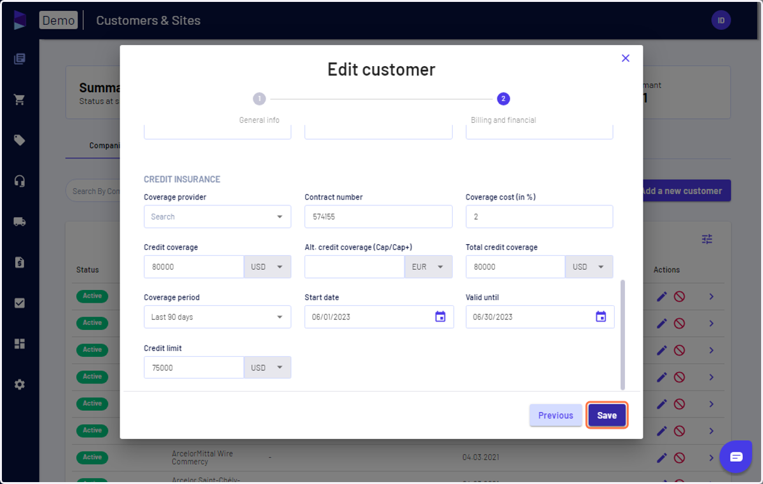Image resolution: width=763 pixels, height=484 pixels.
Task: Click the Credit coverage amount field
Action: [194, 267]
